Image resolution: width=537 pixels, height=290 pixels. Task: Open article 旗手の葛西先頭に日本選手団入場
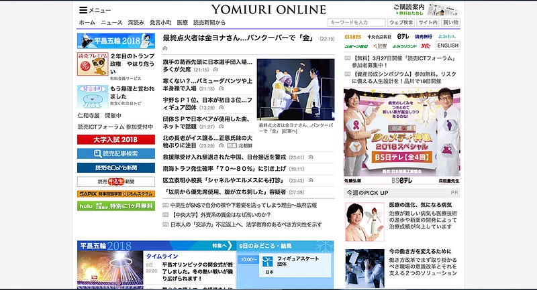[207, 66]
